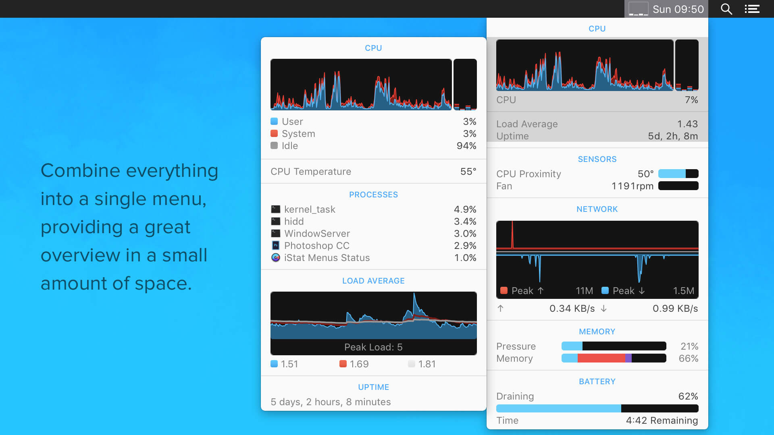Expand the SENSORS section header

point(597,159)
